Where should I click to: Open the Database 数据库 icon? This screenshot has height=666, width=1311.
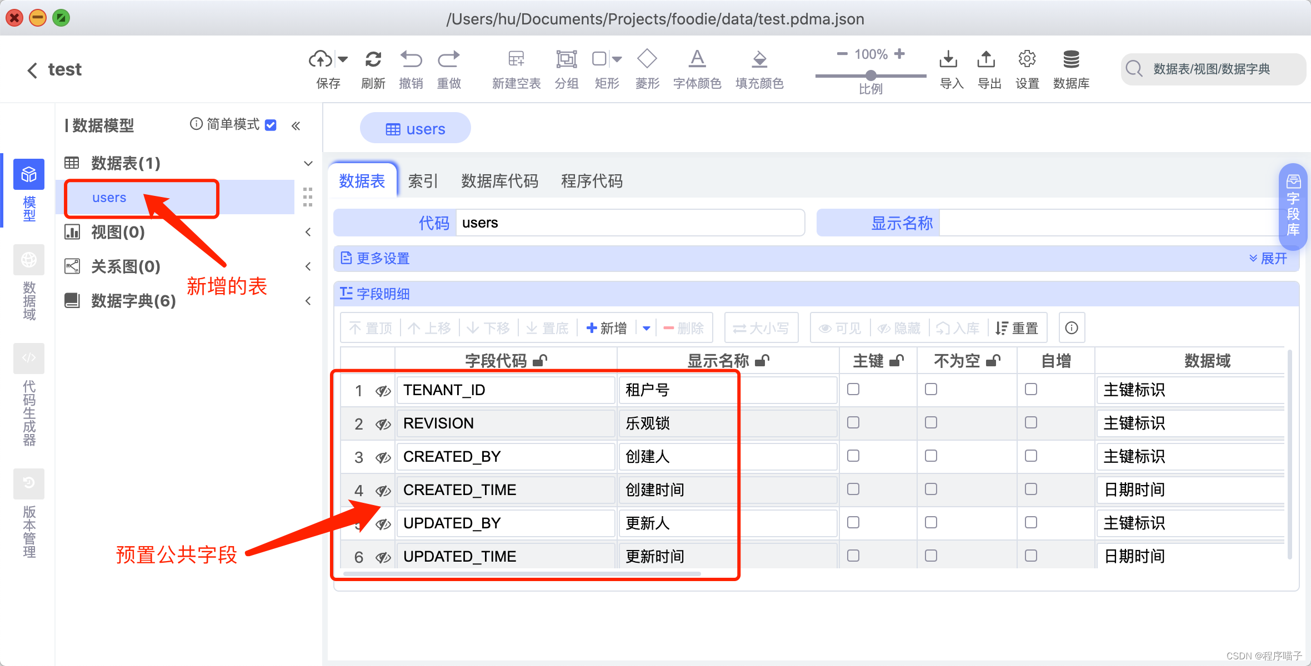point(1071,59)
